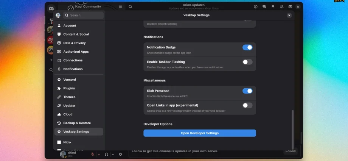The image size is (348, 161).
Task: Click Data & Privacy shield icon
Action: 59,43
